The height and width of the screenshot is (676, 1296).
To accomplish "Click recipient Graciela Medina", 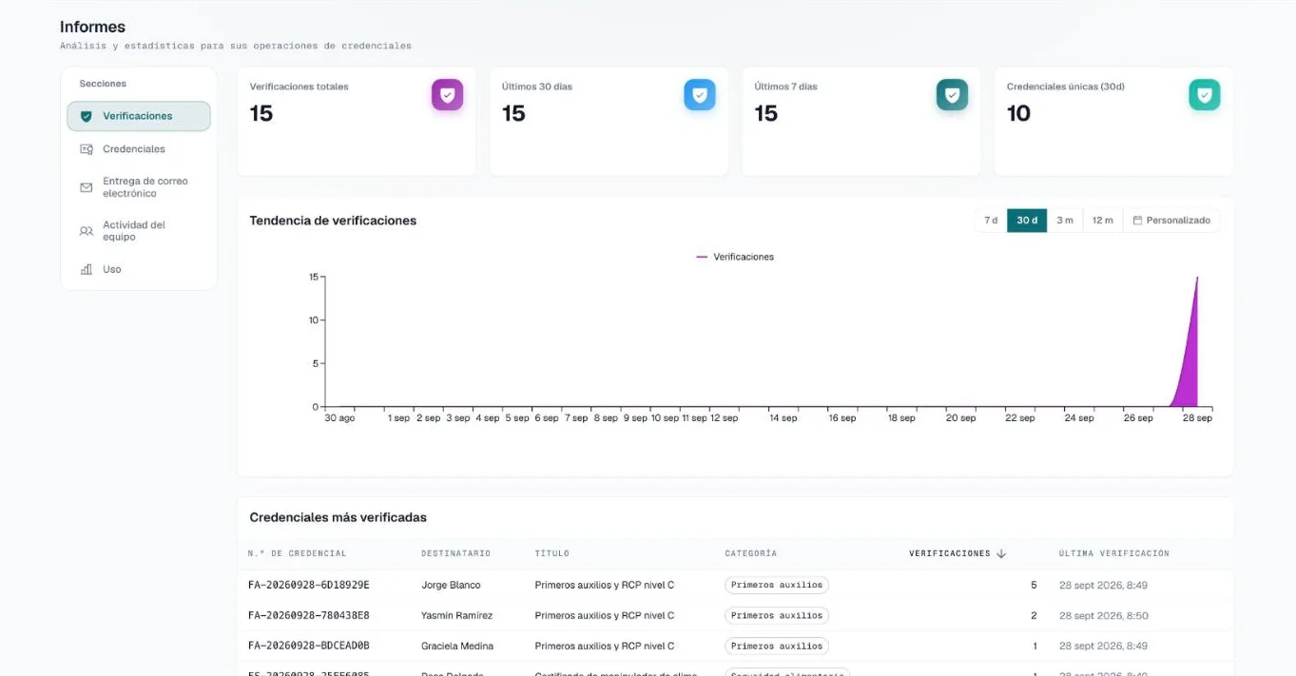I will 457,646.
